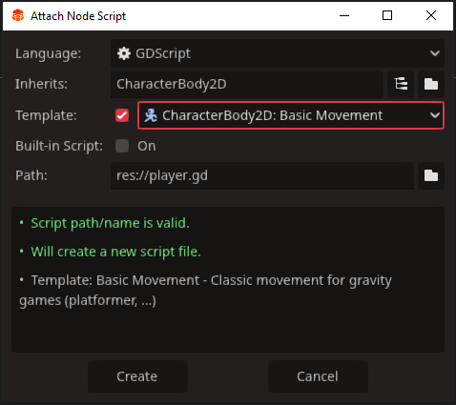Viewport: 456px width, 405px height.
Task: Click the Path field res://player.gd
Action: 262,175
